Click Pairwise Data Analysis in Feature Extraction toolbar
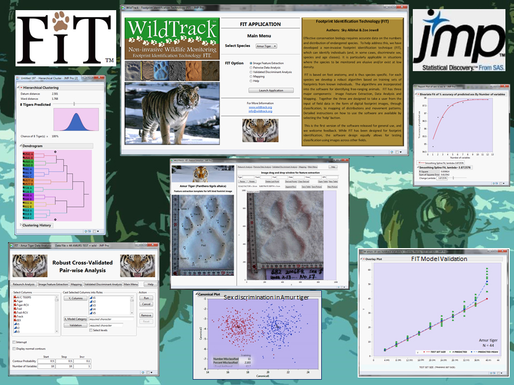Screen dimensions: 514x385 point(262,167)
